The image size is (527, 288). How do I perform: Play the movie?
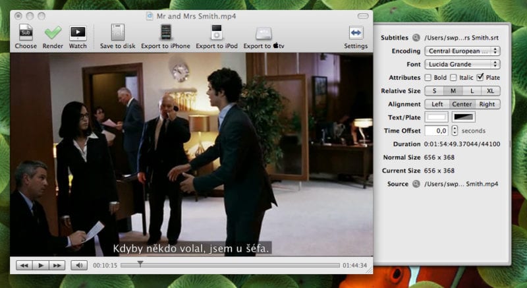click(x=41, y=265)
